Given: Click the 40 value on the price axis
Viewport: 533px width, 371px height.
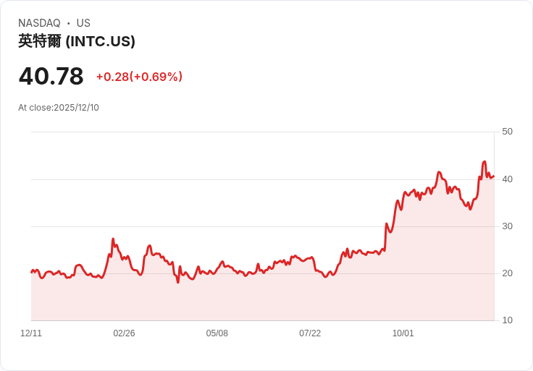Looking at the screenshot, I should point(507,179).
